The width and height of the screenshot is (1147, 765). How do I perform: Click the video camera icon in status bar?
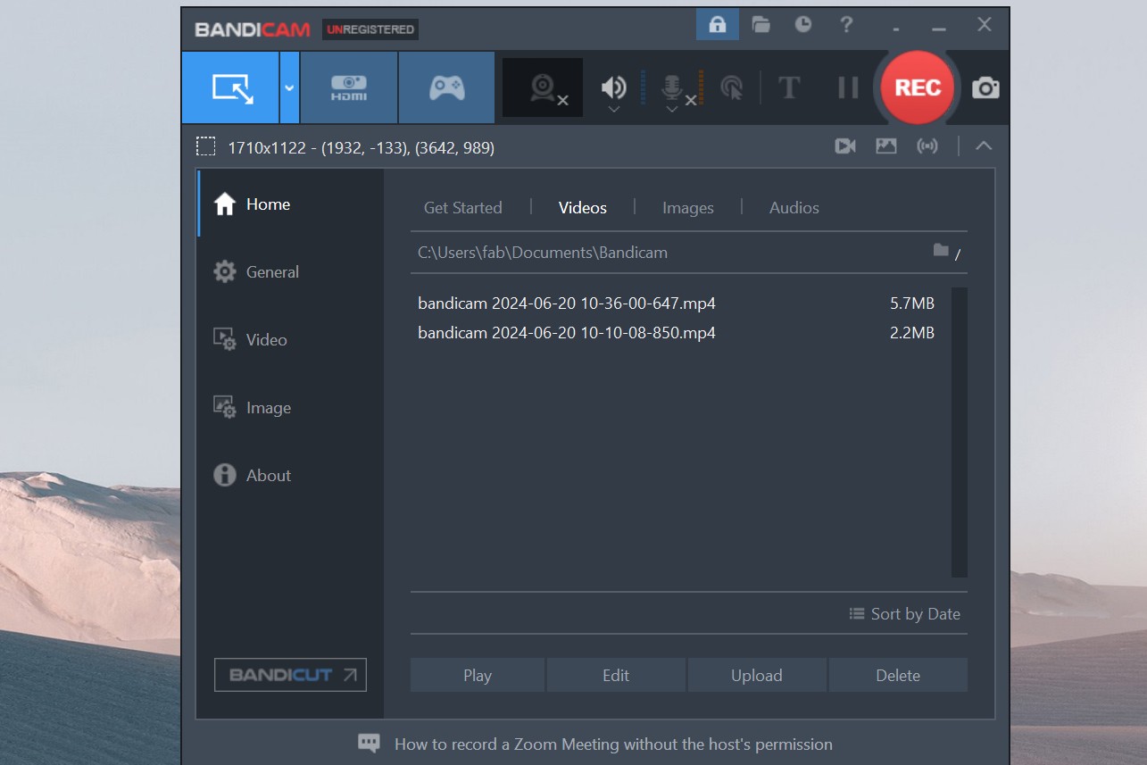(x=845, y=146)
